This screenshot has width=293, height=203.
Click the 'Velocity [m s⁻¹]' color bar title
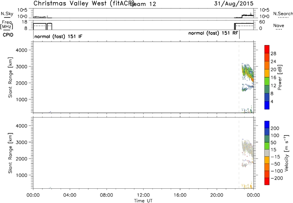(286, 153)
